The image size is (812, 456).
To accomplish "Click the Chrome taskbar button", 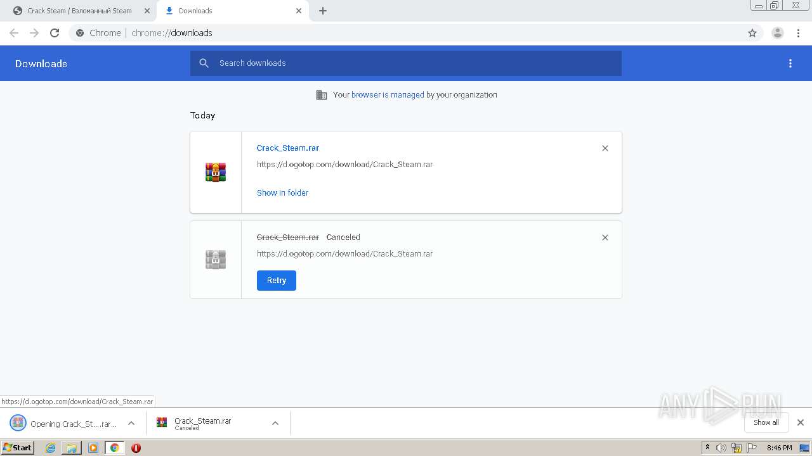I will [x=114, y=448].
